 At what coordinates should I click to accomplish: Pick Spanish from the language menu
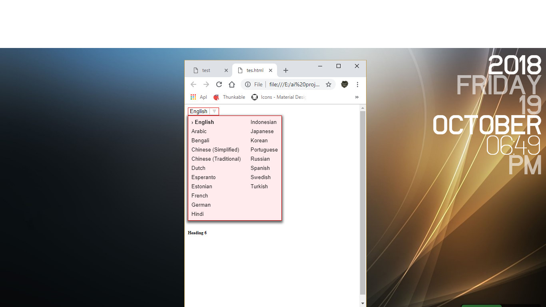click(x=260, y=168)
